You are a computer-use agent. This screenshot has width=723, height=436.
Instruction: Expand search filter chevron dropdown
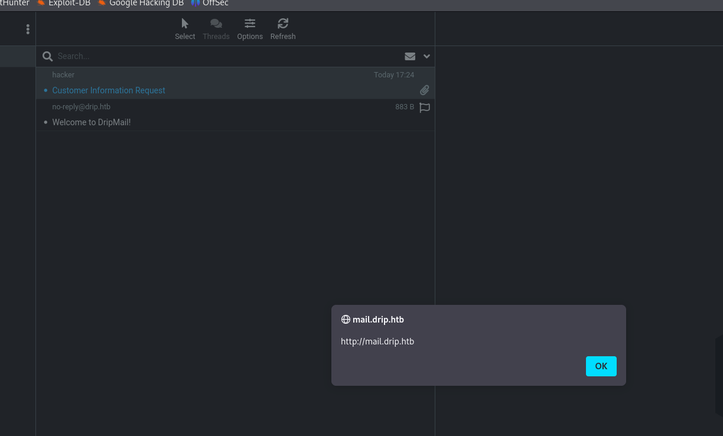click(426, 56)
